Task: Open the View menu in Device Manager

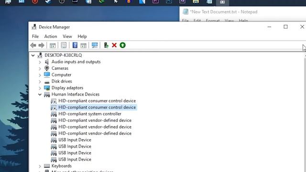Action: 67,36
